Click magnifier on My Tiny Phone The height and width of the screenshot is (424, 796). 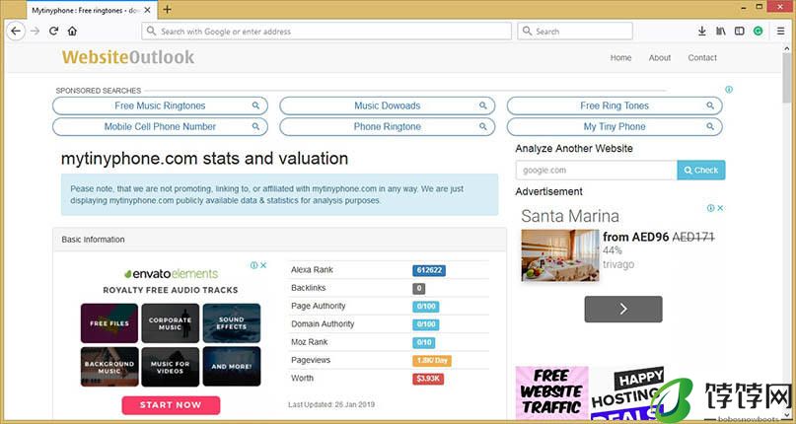pos(710,126)
